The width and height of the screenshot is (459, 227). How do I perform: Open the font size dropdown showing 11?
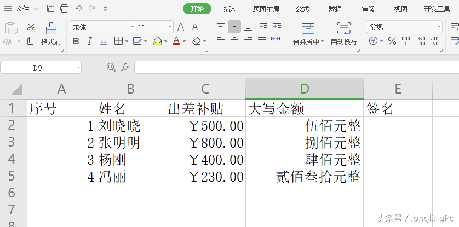(x=155, y=27)
